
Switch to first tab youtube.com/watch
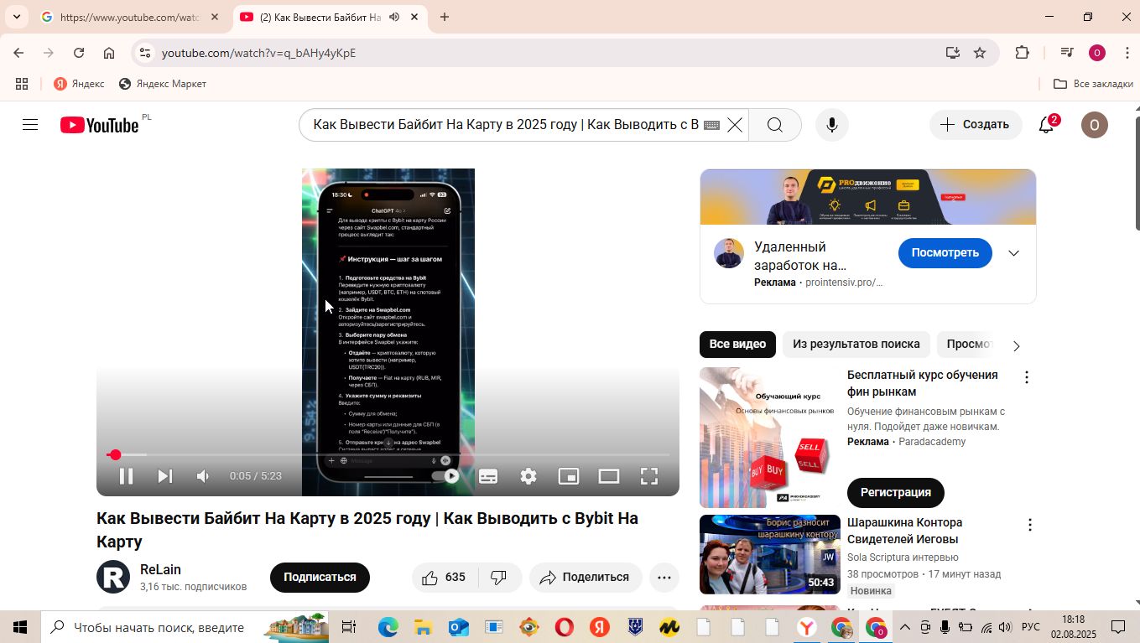[x=130, y=17]
